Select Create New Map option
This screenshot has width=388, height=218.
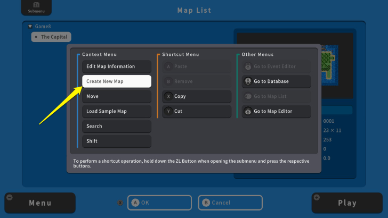pyautogui.click(x=117, y=81)
